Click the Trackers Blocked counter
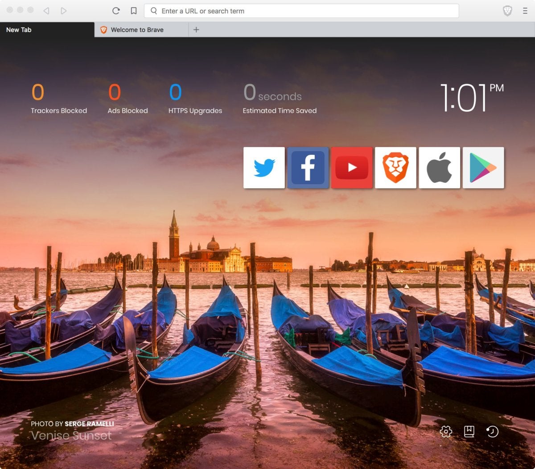This screenshot has height=469, width=535. pos(59,99)
